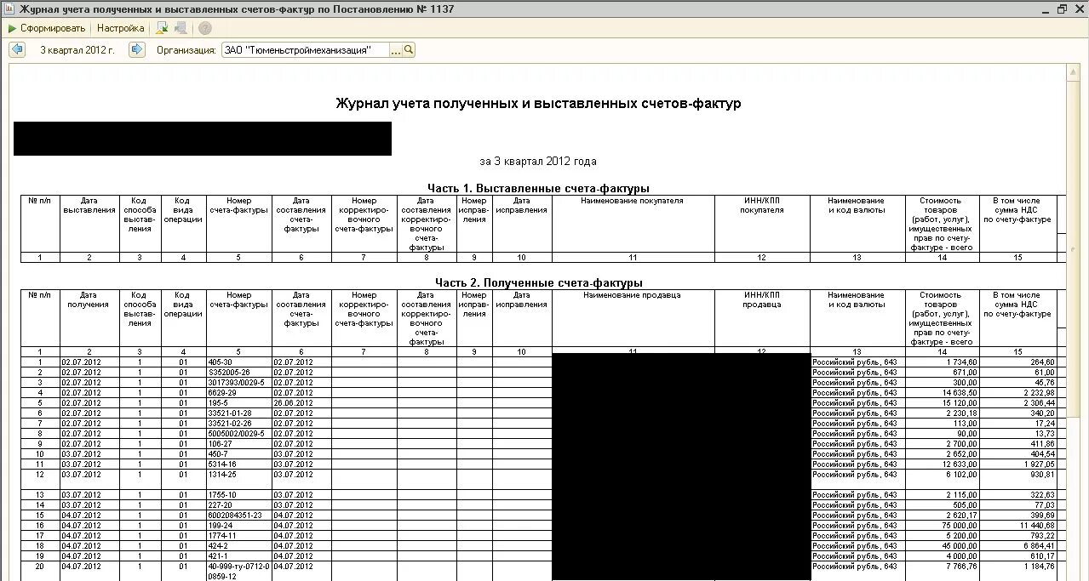Screen dimensions: 1089x581
Task: Click the window icon in the title bar
Action: click(9, 9)
